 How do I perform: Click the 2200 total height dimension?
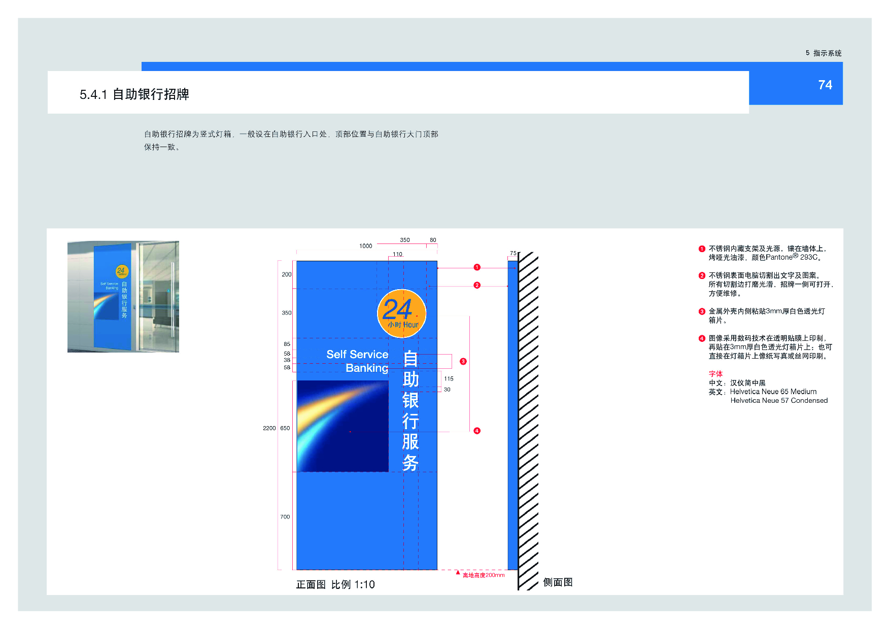(x=269, y=428)
